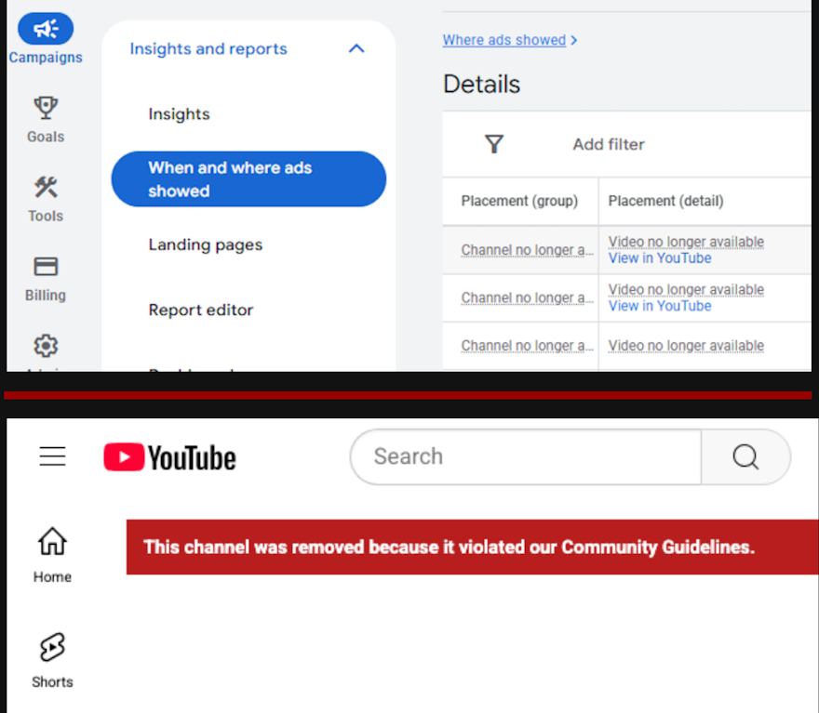Open the Campaigns megaphone icon
The image size is (819, 713).
pyautogui.click(x=46, y=29)
